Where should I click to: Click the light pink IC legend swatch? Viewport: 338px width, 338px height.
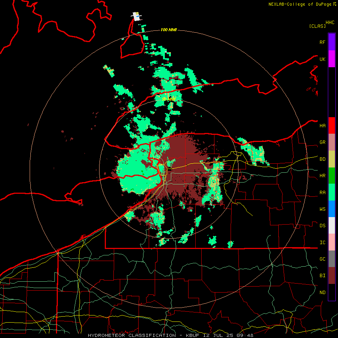tap(332, 242)
